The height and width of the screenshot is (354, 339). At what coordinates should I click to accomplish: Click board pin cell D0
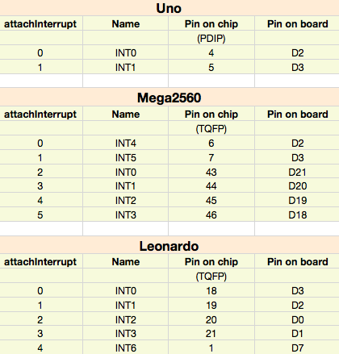(297, 320)
